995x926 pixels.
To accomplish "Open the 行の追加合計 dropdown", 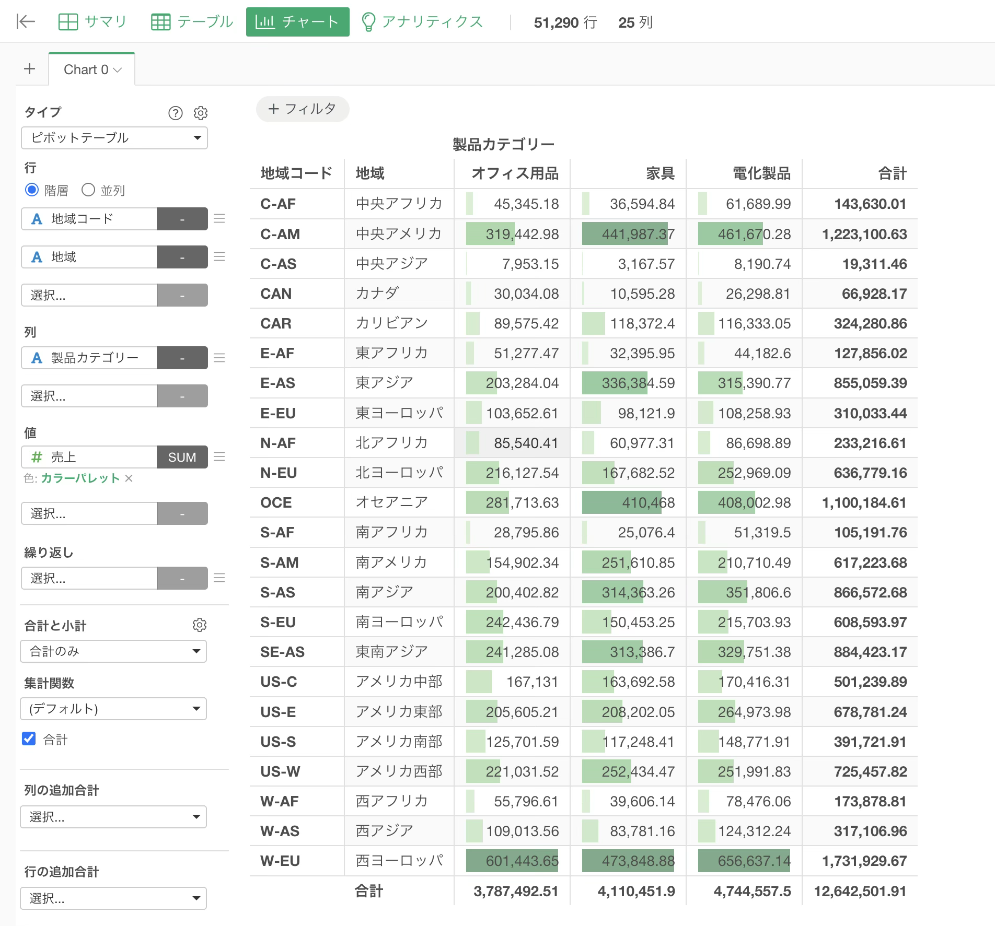I will (x=113, y=898).
